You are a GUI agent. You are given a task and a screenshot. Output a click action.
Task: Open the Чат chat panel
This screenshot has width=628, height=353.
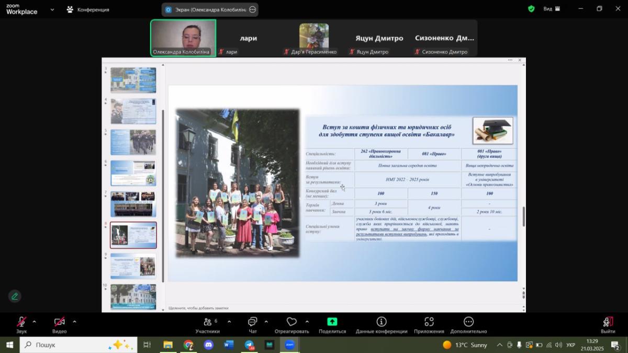[x=253, y=322]
